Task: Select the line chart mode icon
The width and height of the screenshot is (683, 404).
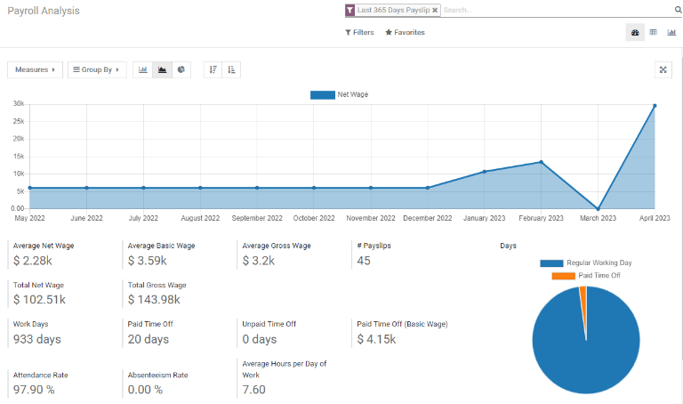Action: tap(162, 69)
